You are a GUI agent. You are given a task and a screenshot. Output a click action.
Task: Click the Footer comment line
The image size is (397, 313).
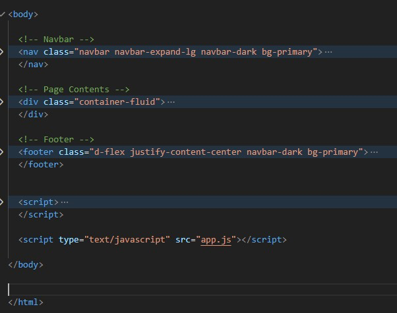pyautogui.click(x=56, y=140)
